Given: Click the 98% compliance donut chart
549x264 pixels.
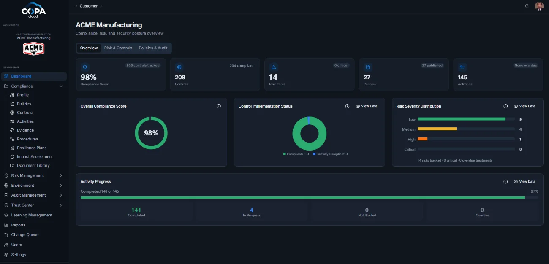Looking at the screenshot, I should [x=151, y=133].
